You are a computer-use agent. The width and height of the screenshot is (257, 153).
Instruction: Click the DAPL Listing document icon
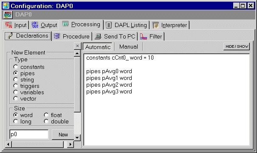[109, 25]
